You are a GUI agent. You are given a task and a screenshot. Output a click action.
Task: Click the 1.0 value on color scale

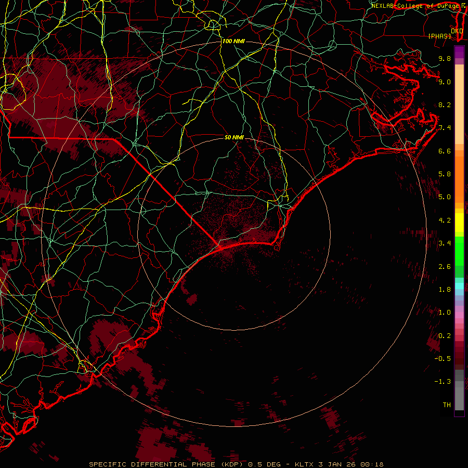pos(445,313)
